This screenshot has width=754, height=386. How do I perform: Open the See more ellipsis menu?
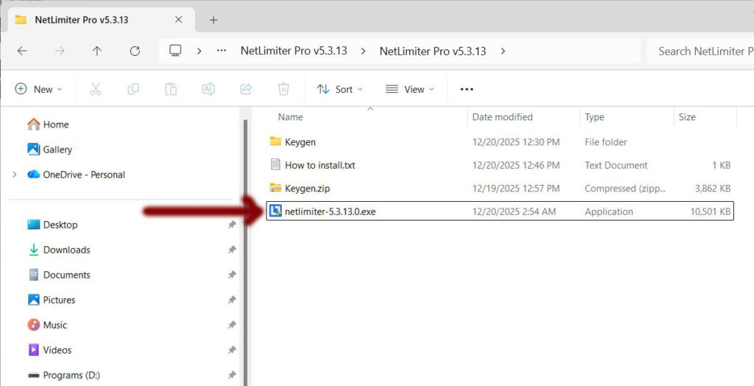(x=466, y=89)
